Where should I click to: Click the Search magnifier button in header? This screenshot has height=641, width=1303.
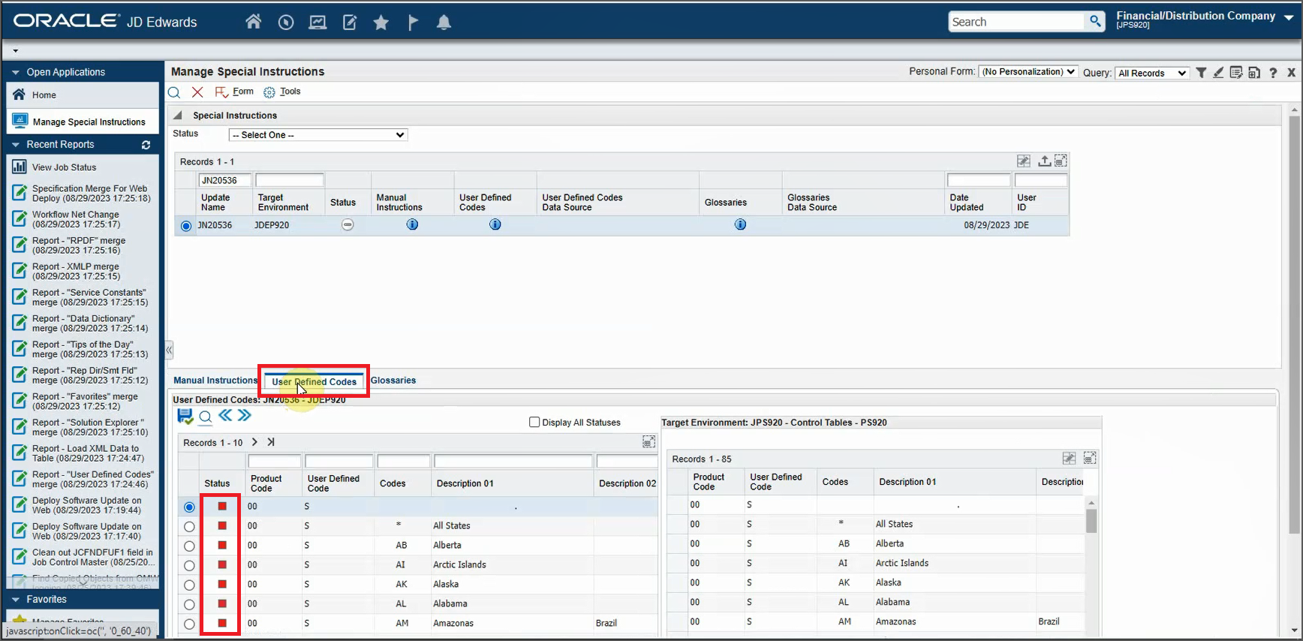point(1096,22)
